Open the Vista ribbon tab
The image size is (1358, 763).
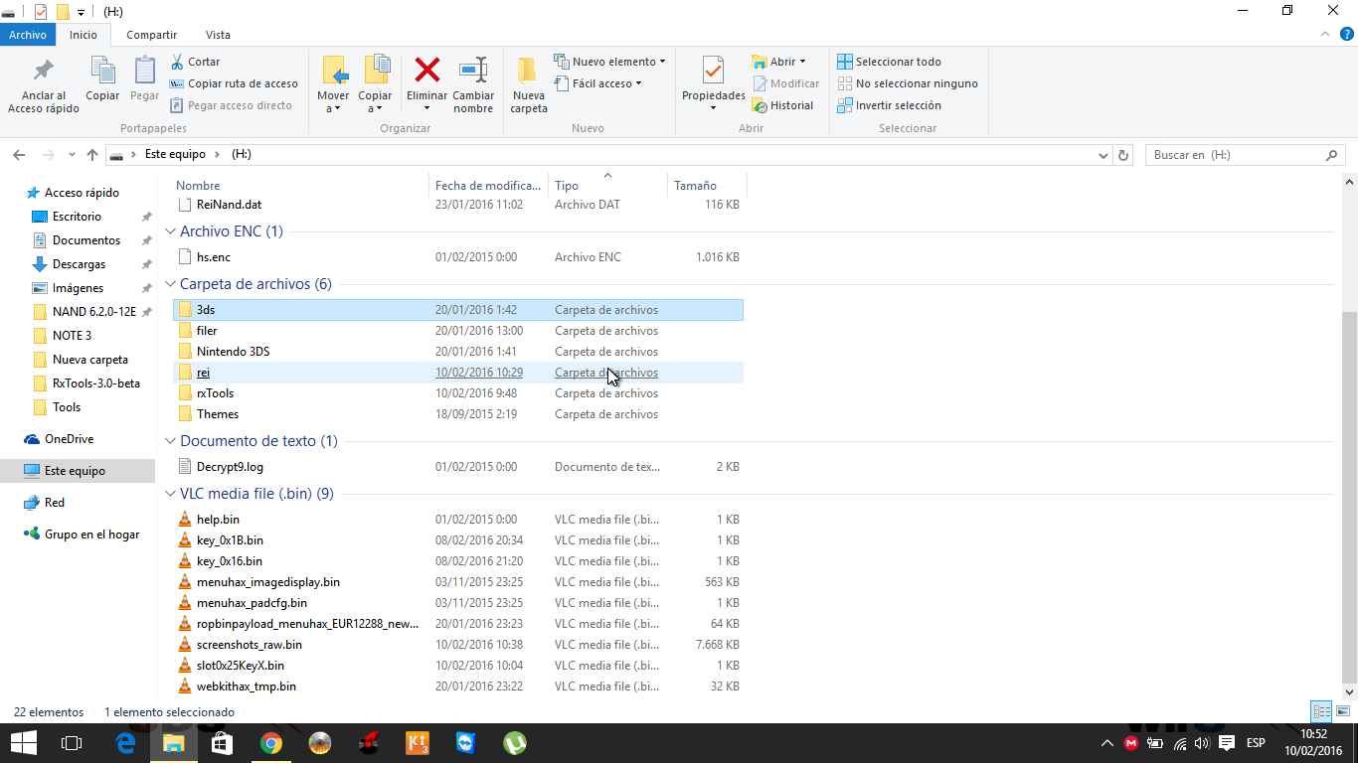click(218, 35)
